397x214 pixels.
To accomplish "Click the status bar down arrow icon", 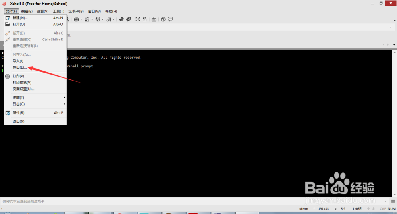I will pos(374,209).
